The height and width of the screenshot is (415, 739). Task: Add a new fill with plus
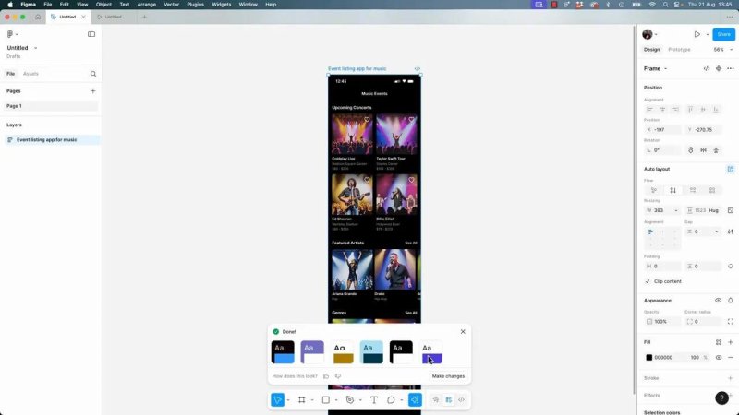731,342
